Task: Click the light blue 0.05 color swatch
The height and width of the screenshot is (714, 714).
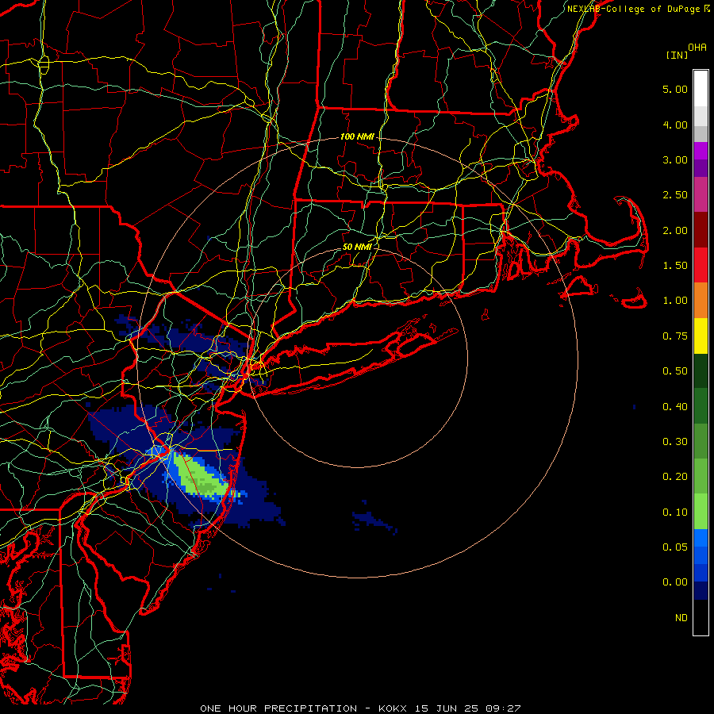Action: (701, 538)
